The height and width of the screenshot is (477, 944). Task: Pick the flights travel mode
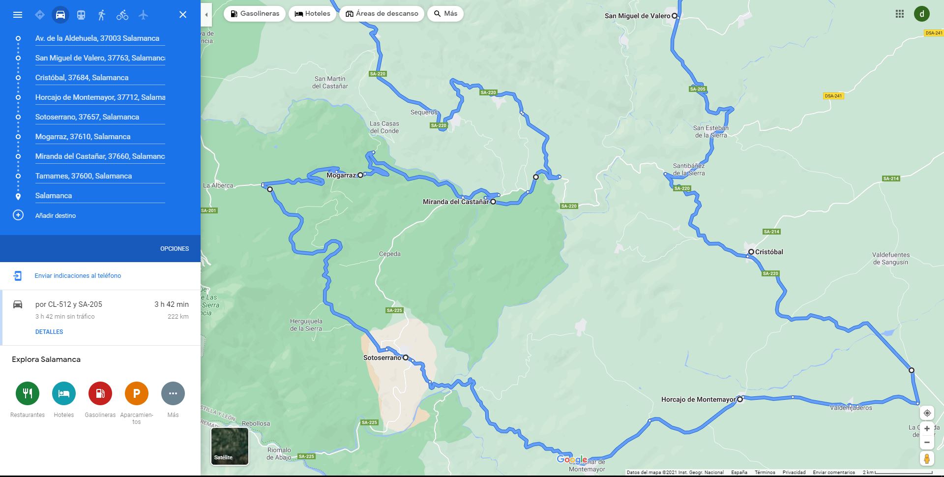point(143,15)
